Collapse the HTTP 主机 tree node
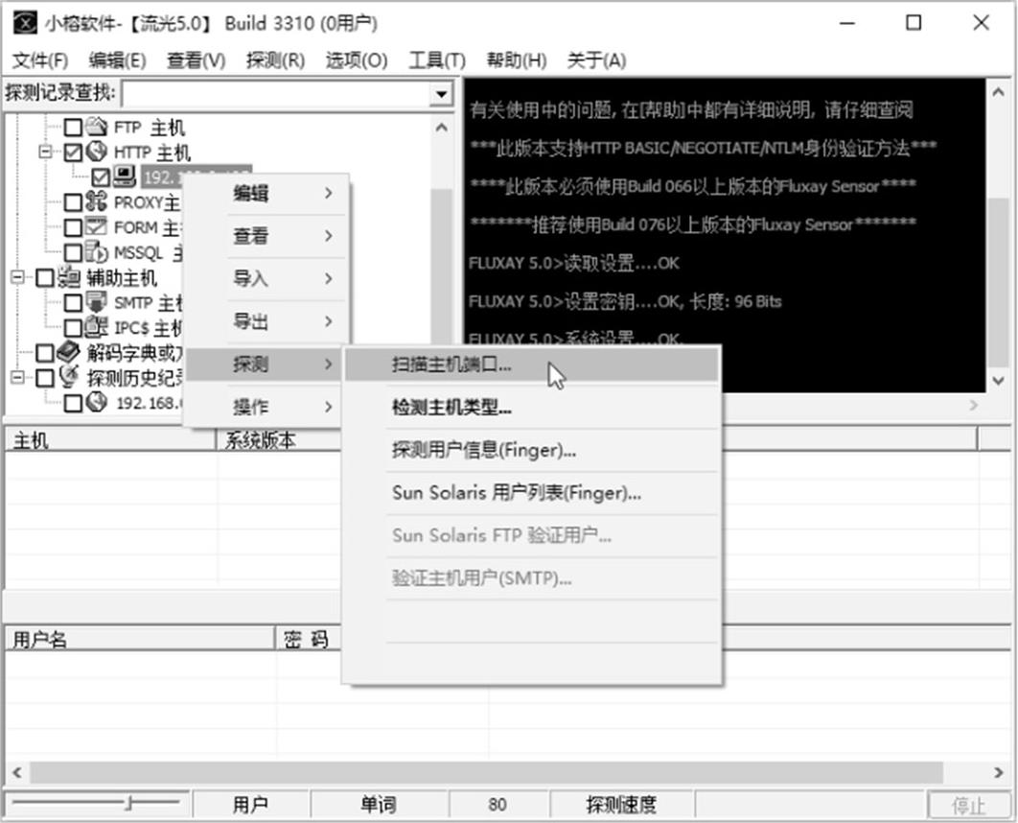 tap(45, 152)
